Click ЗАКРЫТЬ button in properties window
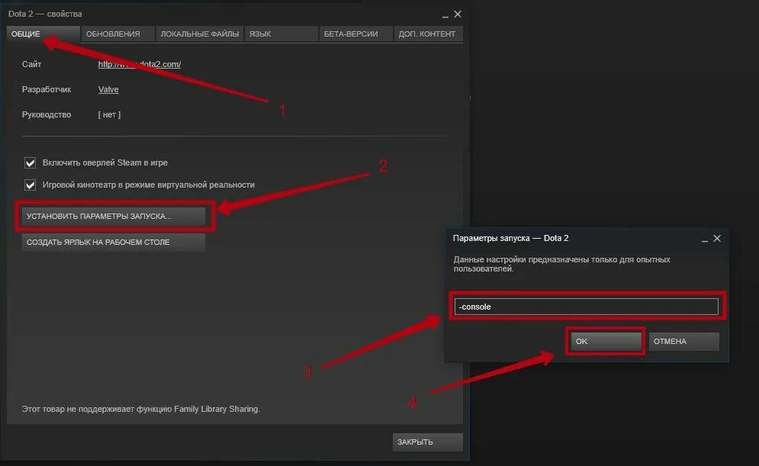Screen dimensions: 759x466 pyautogui.click(x=427, y=442)
